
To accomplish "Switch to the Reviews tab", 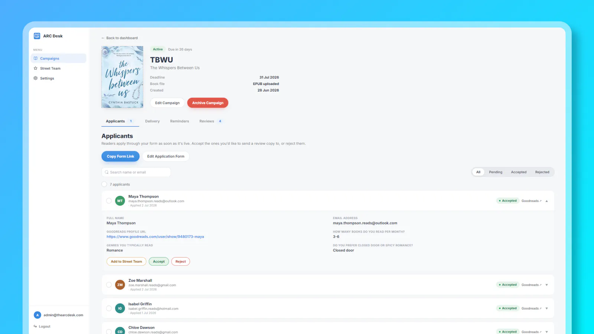I will click(x=210, y=121).
